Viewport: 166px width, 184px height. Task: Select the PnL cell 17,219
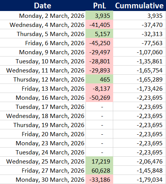99,161
